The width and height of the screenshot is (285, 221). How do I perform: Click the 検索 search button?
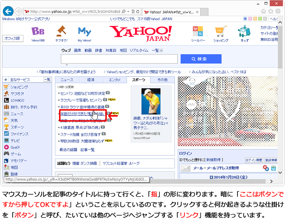pos(201,59)
